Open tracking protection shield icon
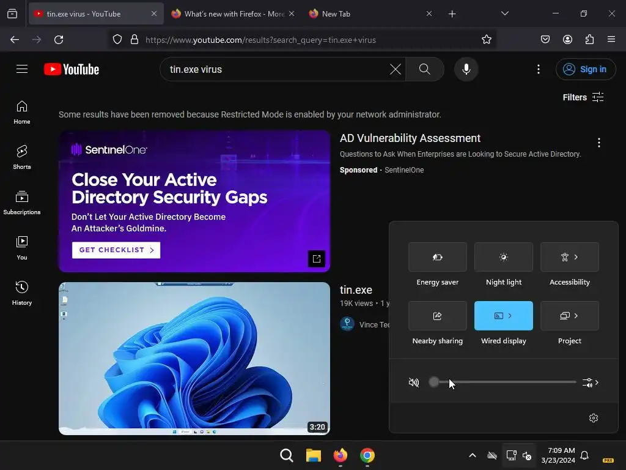The height and width of the screenshot is (470, 626). click(117, 40)
